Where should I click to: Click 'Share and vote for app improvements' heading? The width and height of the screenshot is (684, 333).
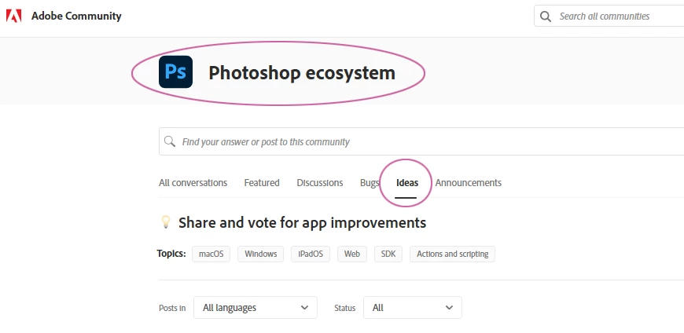303,223
